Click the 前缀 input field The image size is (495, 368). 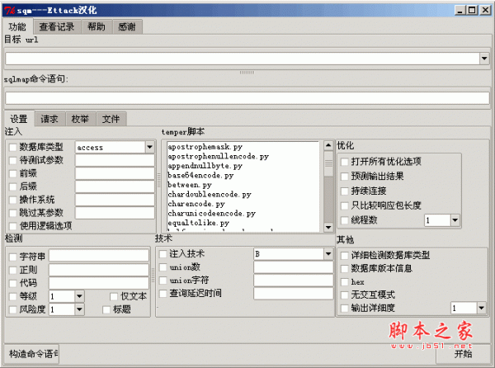click(x=115, y=174)
